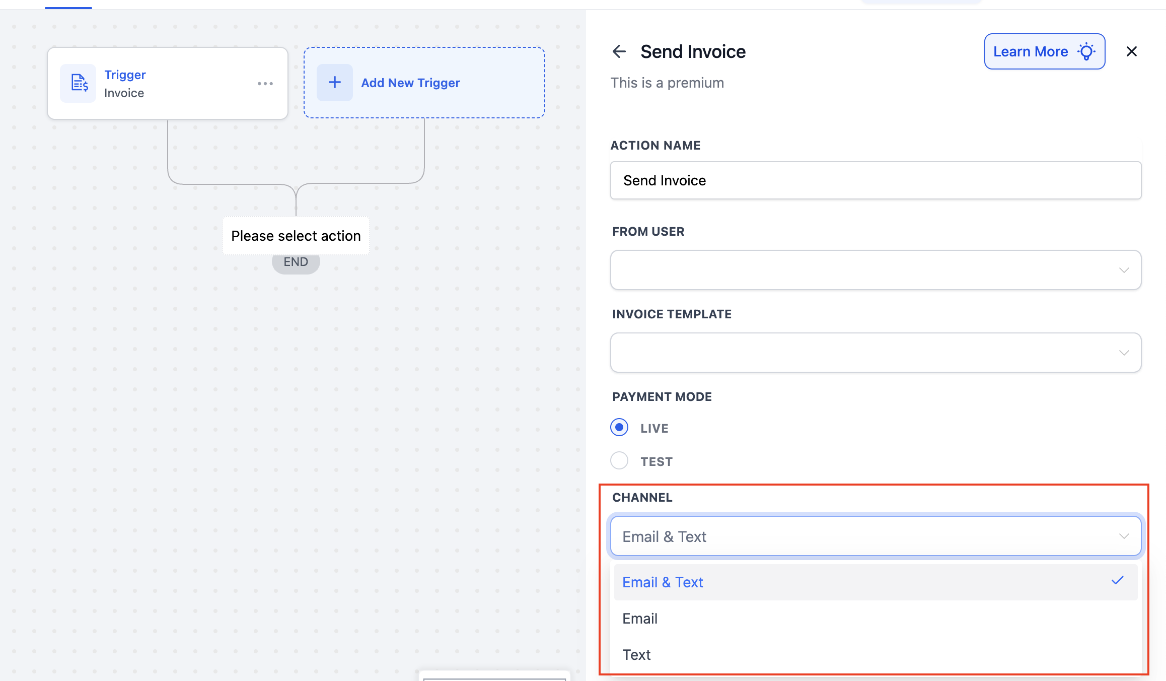Screen dimensions: 1166x681
Task: Click the plus icon for new trigger
Action: point(334,83)
